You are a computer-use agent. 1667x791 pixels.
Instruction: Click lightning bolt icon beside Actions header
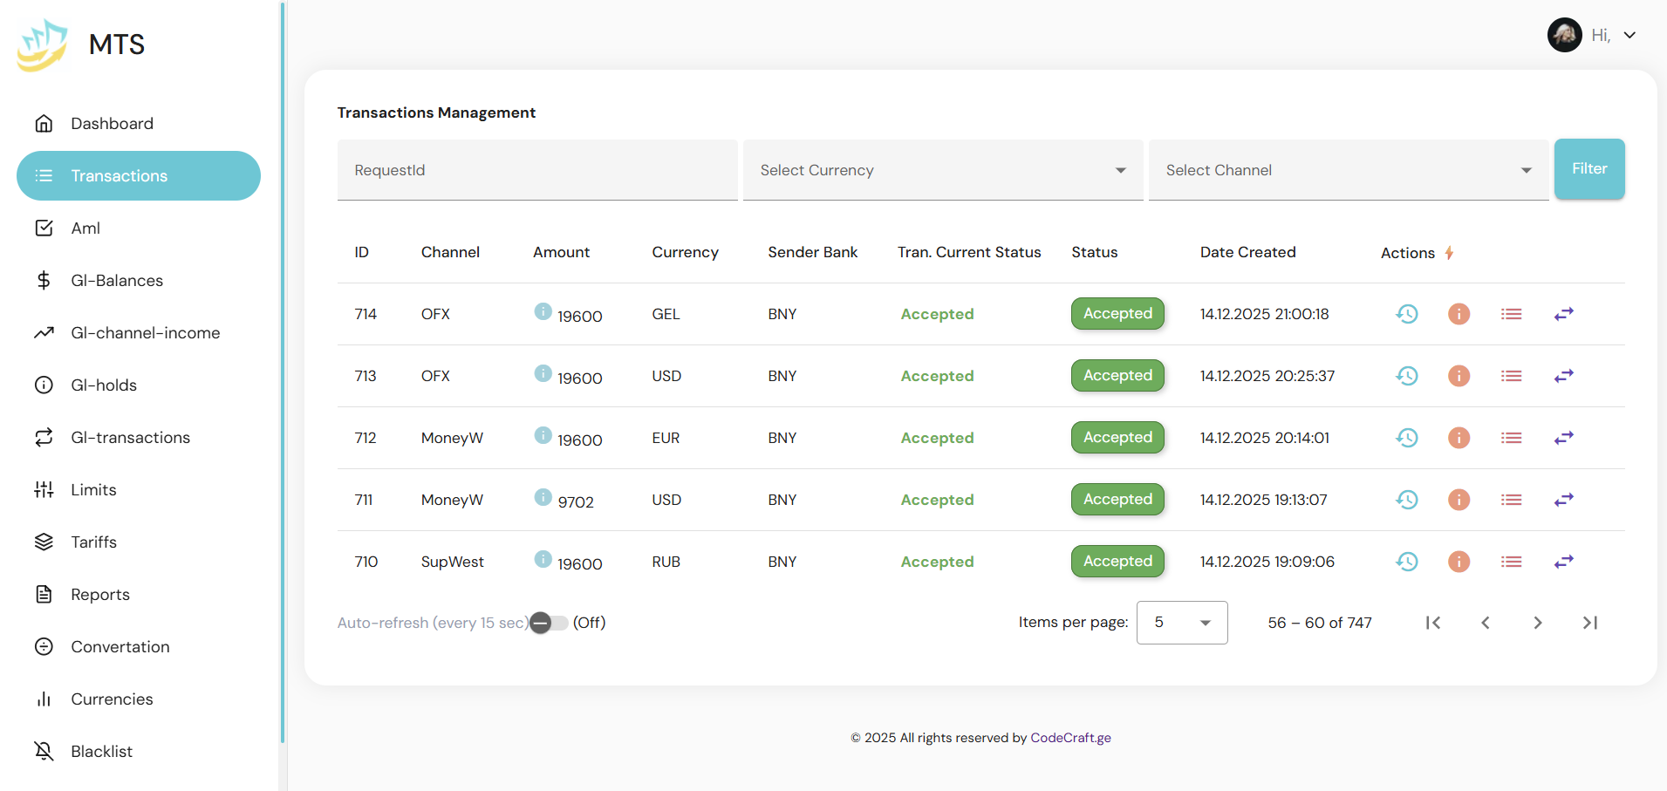click(x=1449, y=253)
